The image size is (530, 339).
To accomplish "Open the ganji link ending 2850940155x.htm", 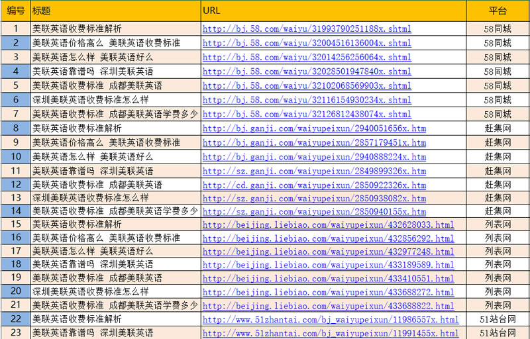I will (314, 211).
